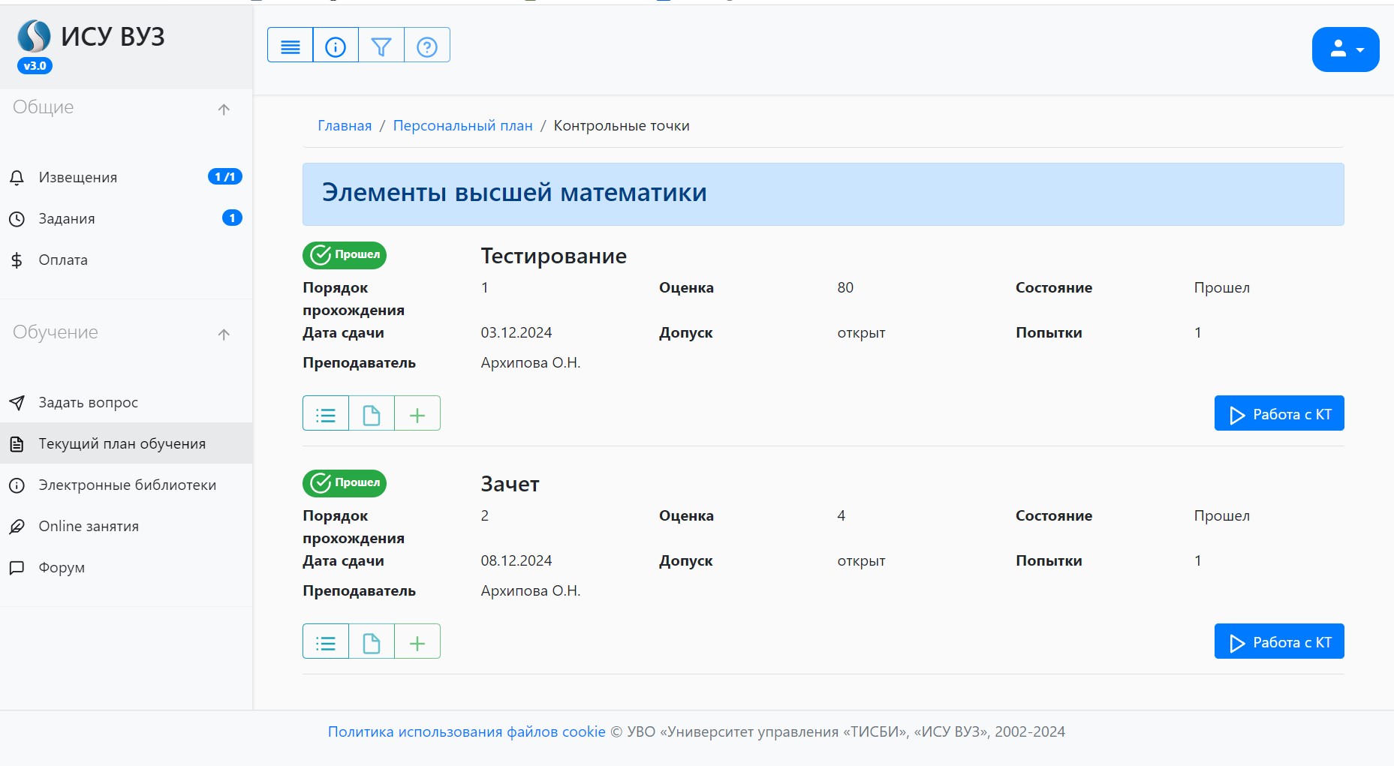This screenshot has height=766, width=1394.
Task: Open help question mark icon
Action: tap(427, 46)
